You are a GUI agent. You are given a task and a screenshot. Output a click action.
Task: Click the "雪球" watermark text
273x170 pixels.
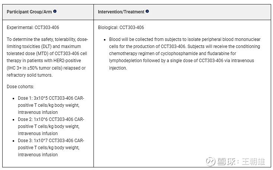tap(226, 162)
